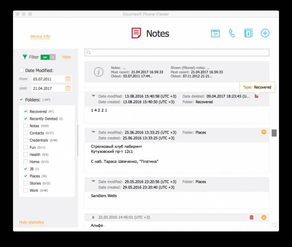Image resolution: width=292 pixels, height=247 pixels.
Task: Click the notes list scrollbar thumb
Action: coord(274,133)
